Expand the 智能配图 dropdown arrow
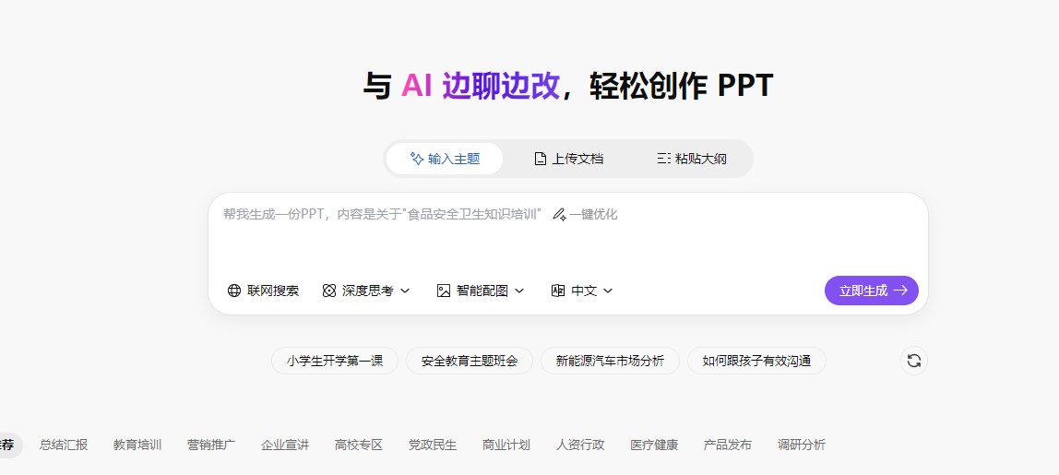The image size is (1059, 475). point(519,291)
